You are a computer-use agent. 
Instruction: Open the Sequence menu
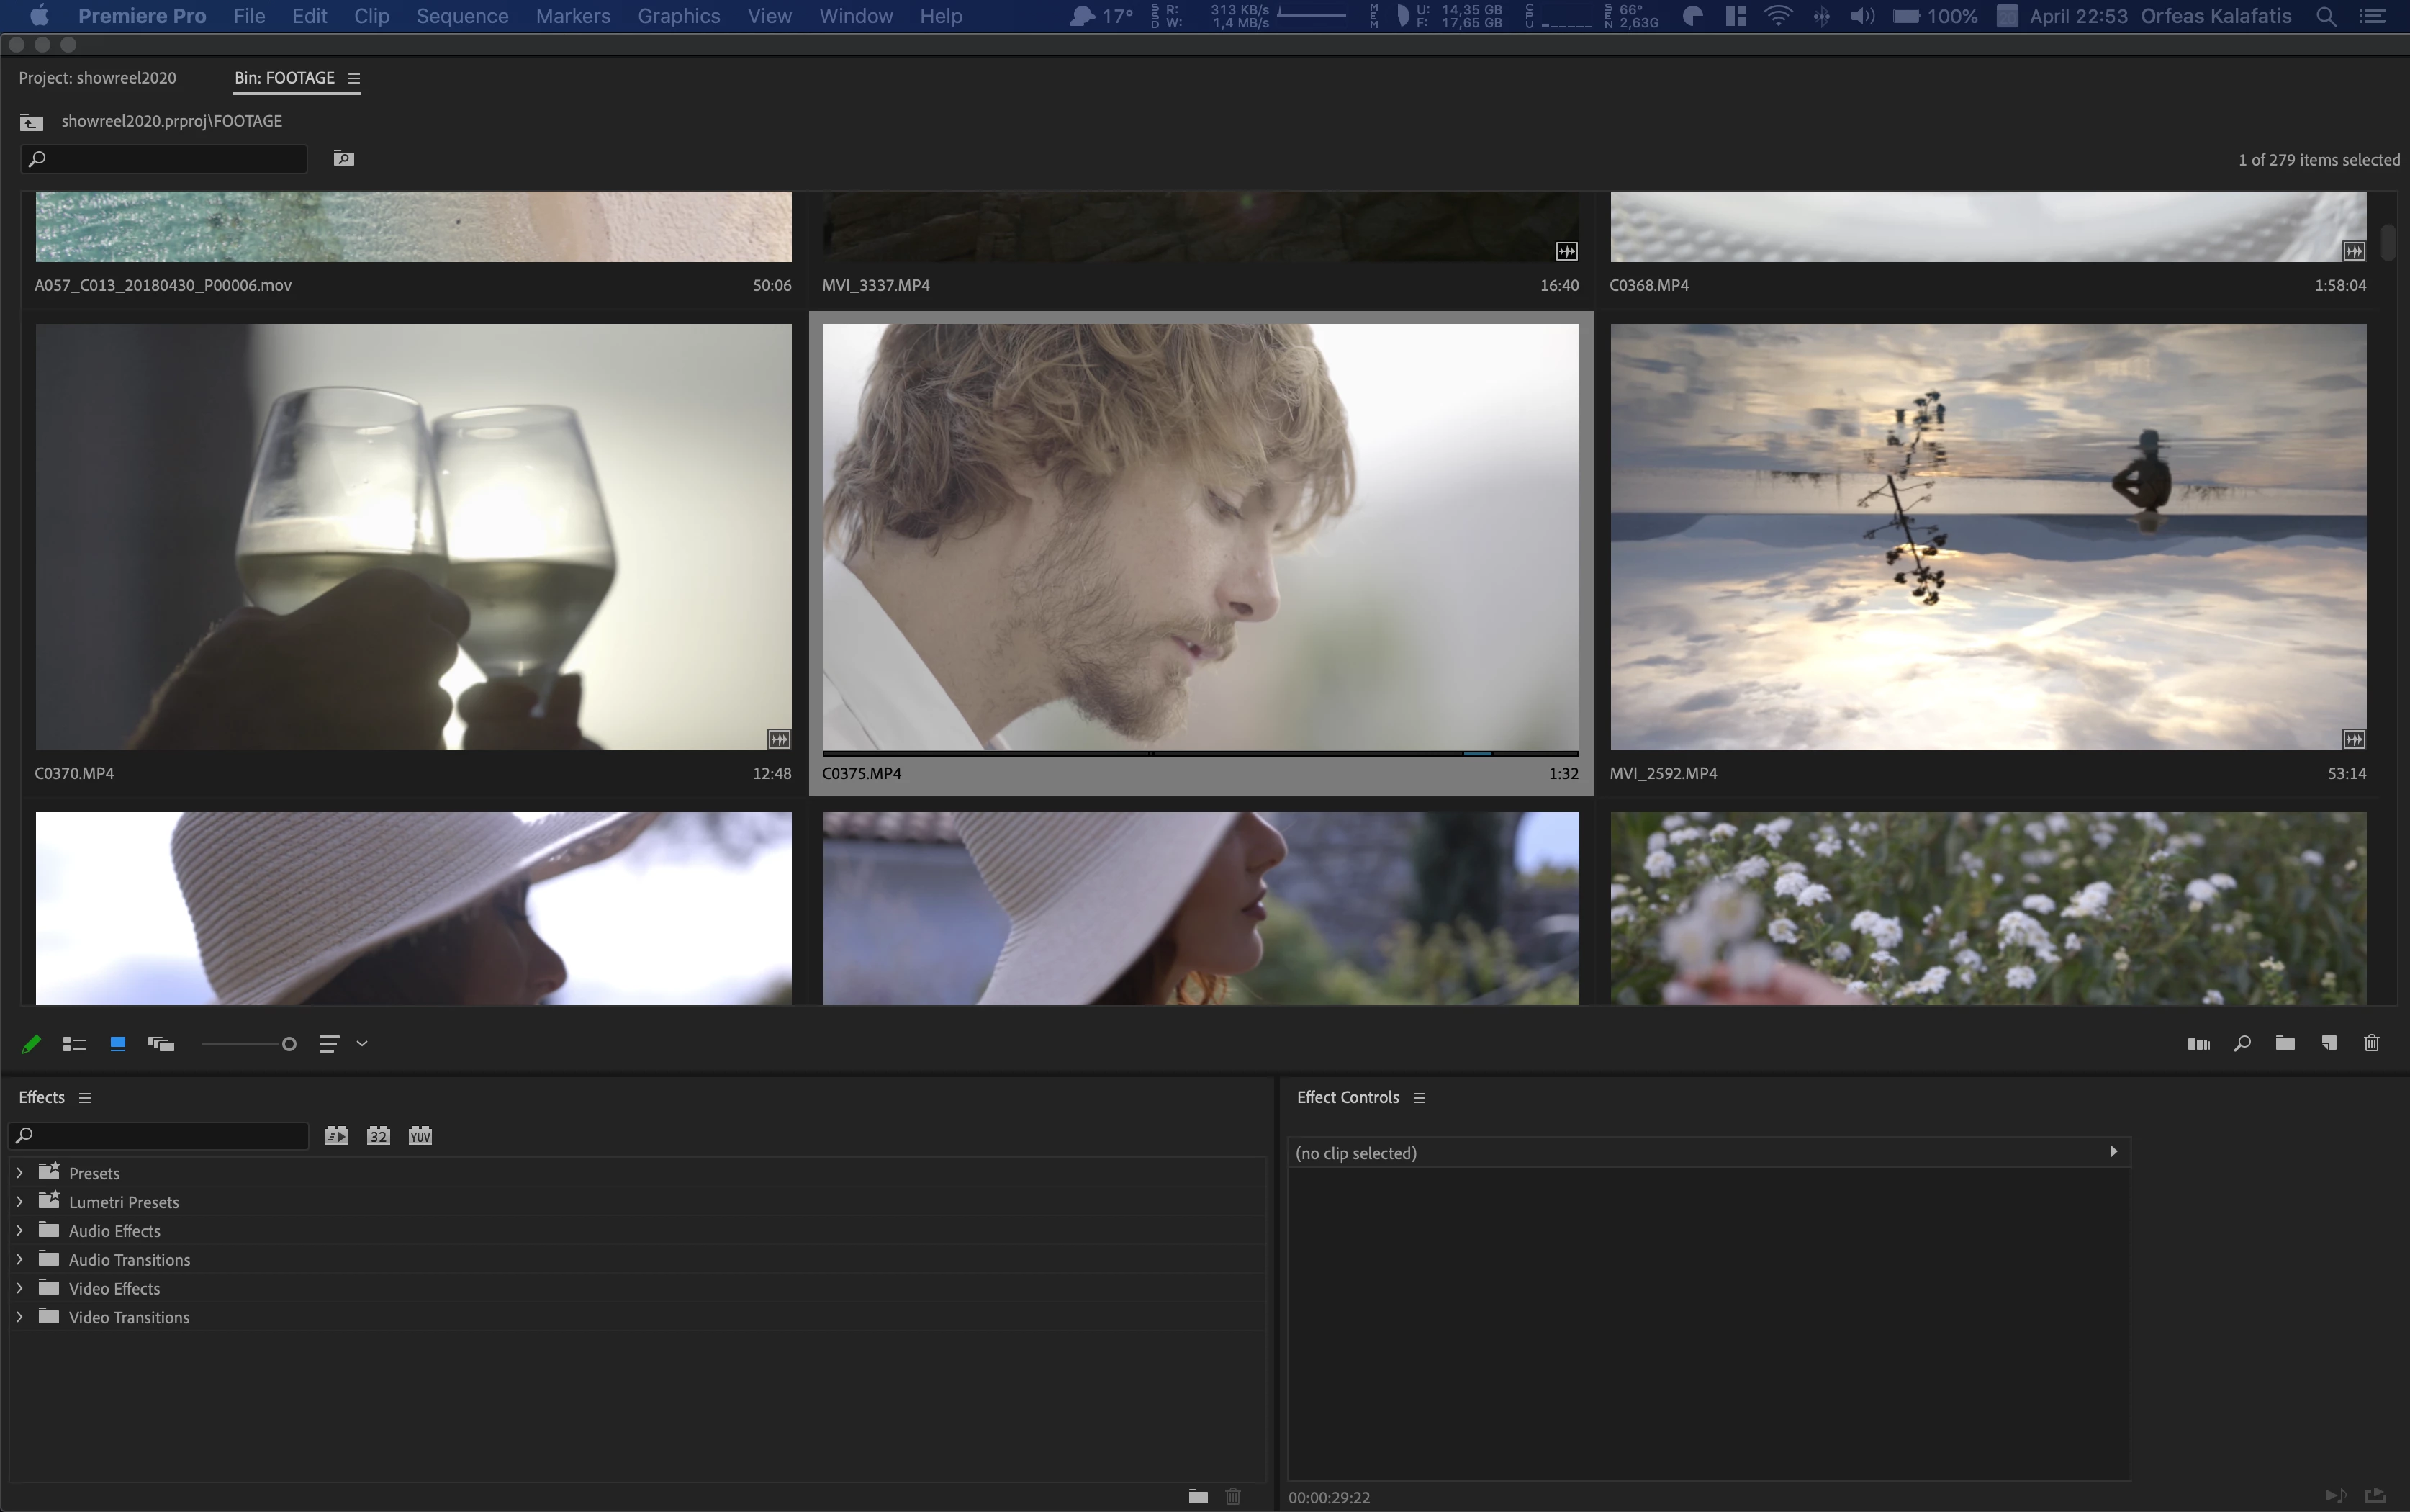[462, 16]
